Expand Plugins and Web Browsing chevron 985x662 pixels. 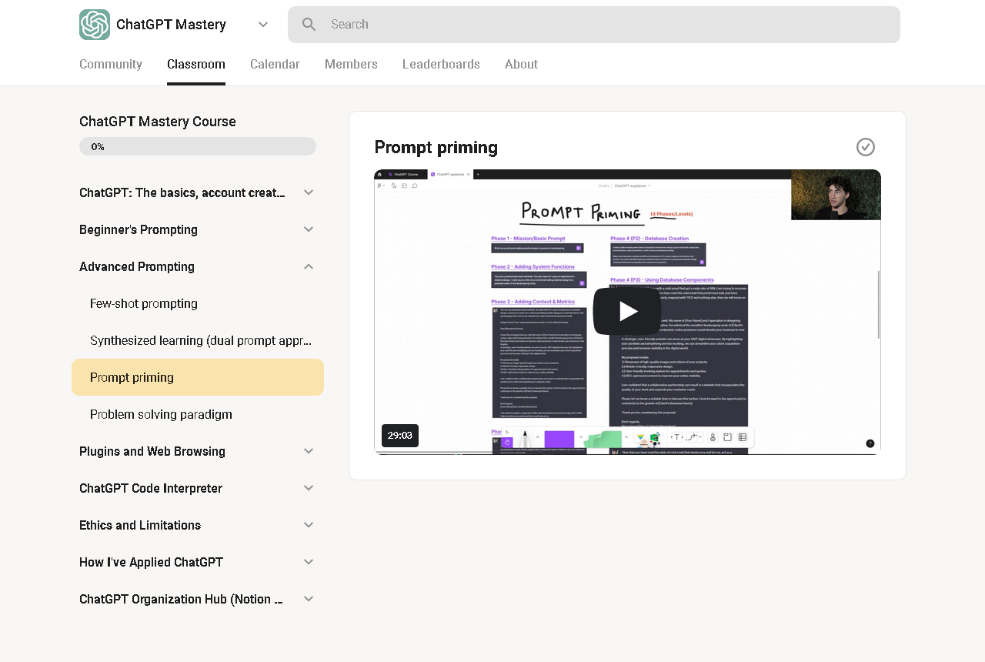[309, 451]
